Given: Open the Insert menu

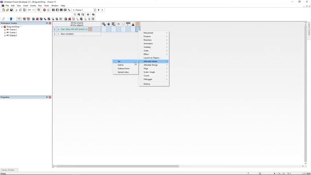Looking at the screenshot, I should (26, 6).
